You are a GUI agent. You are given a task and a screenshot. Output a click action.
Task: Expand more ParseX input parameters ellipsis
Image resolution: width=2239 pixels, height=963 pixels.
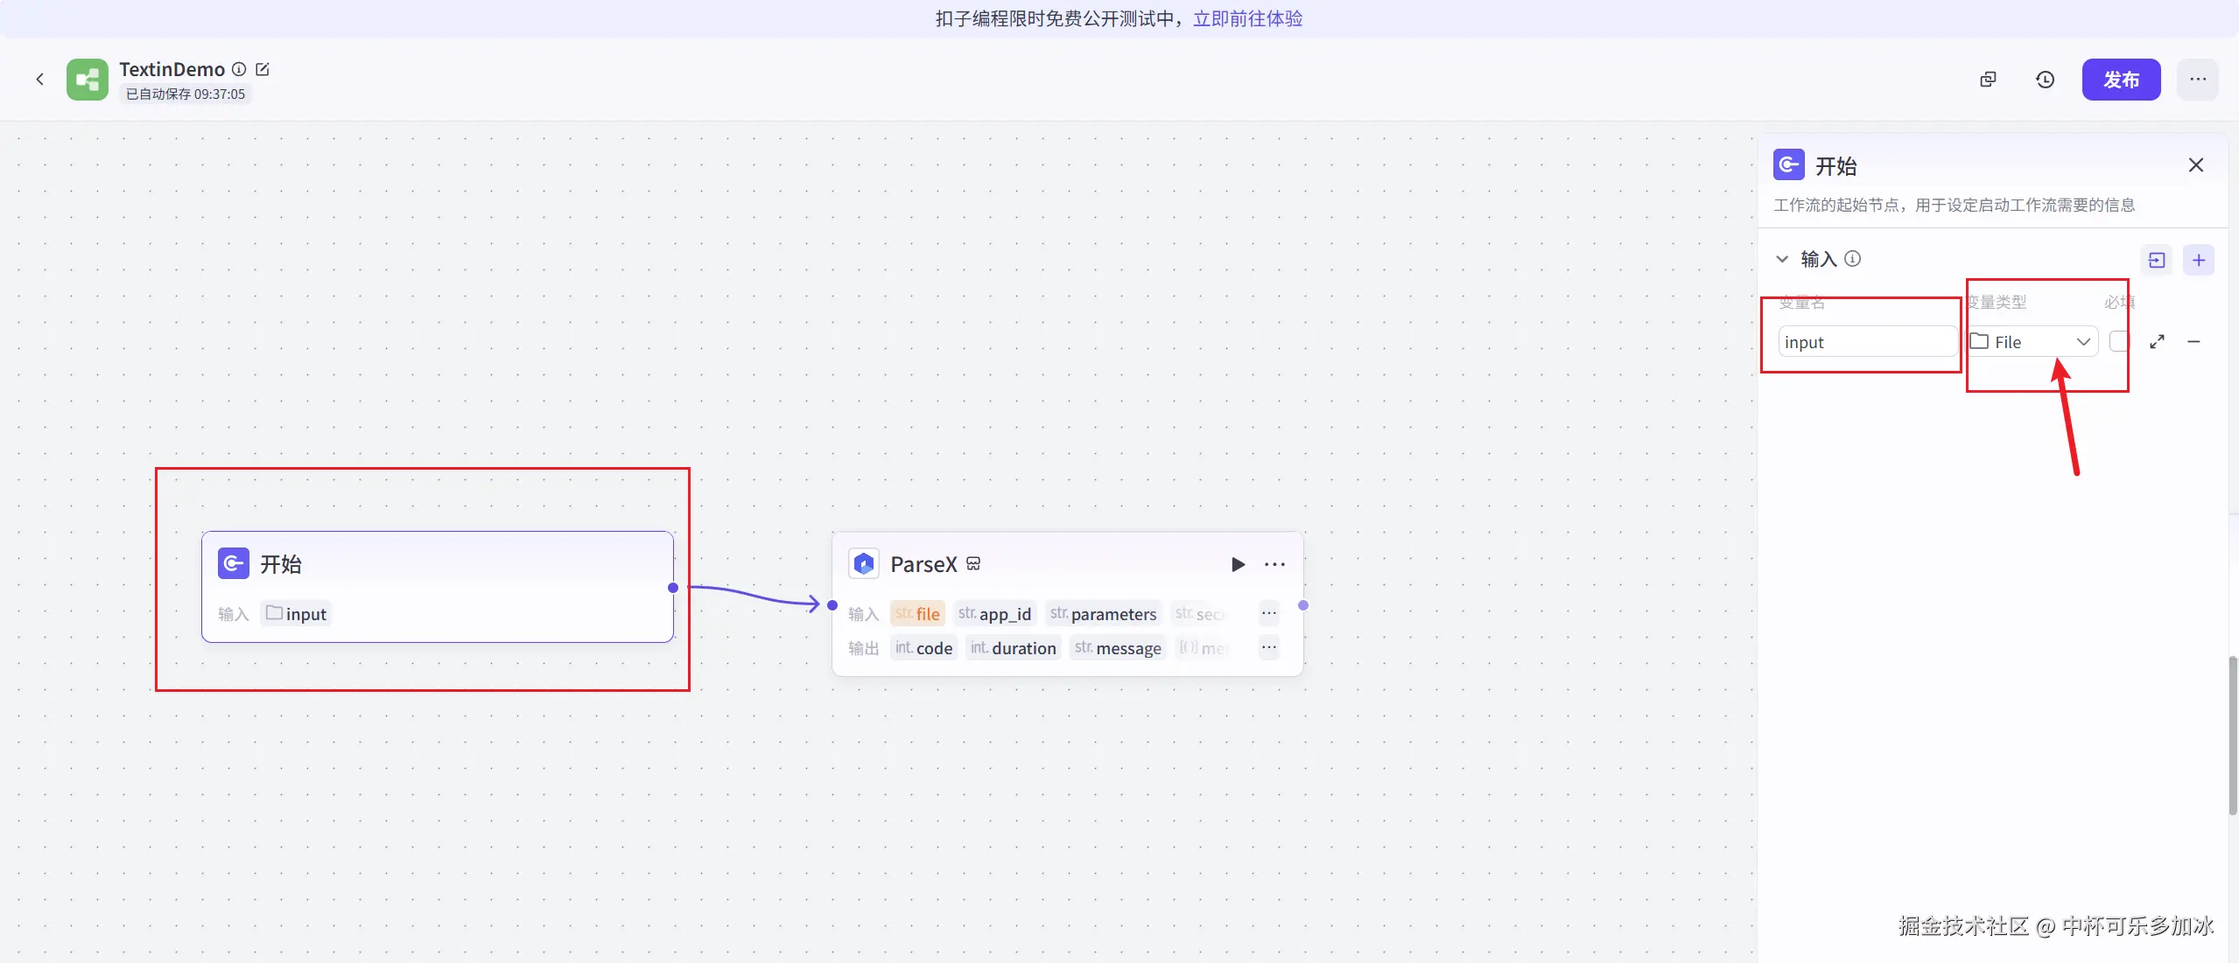1268,613
